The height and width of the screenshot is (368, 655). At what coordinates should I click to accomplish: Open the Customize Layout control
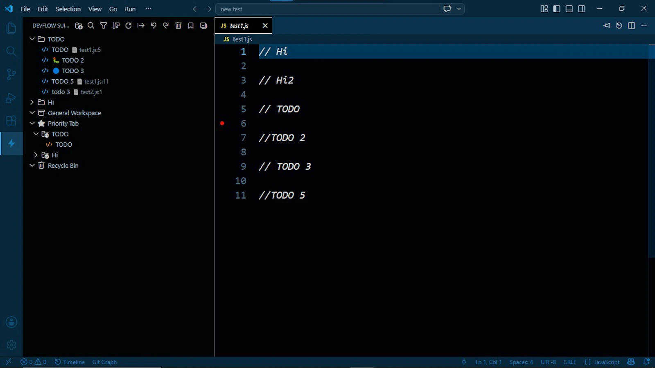point(544,9)
